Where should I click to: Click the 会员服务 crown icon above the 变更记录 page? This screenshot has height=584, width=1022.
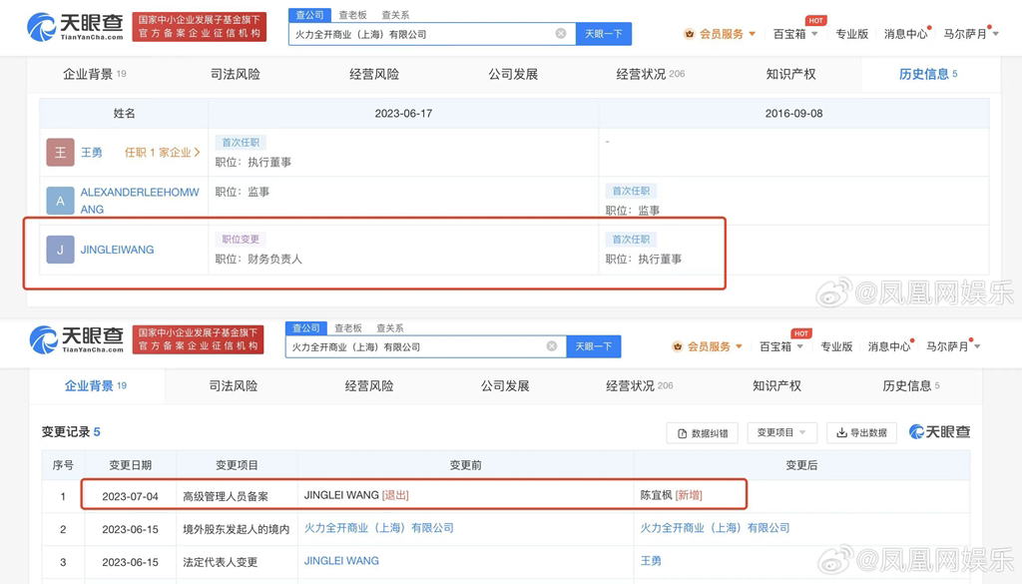point(678,346)
